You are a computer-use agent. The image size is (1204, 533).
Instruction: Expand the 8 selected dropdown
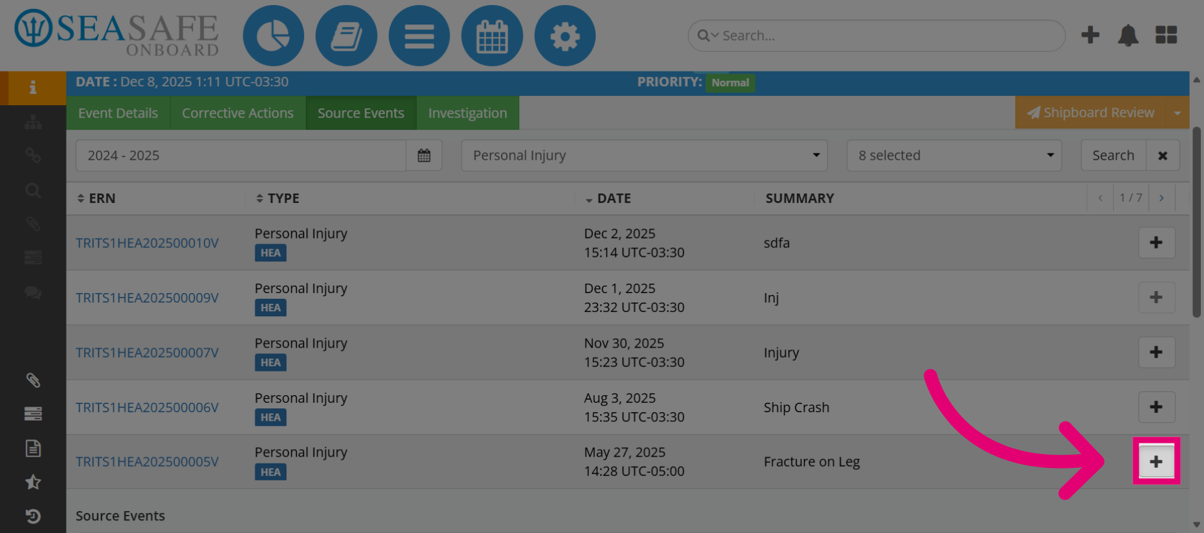click(x=954, y=155)
